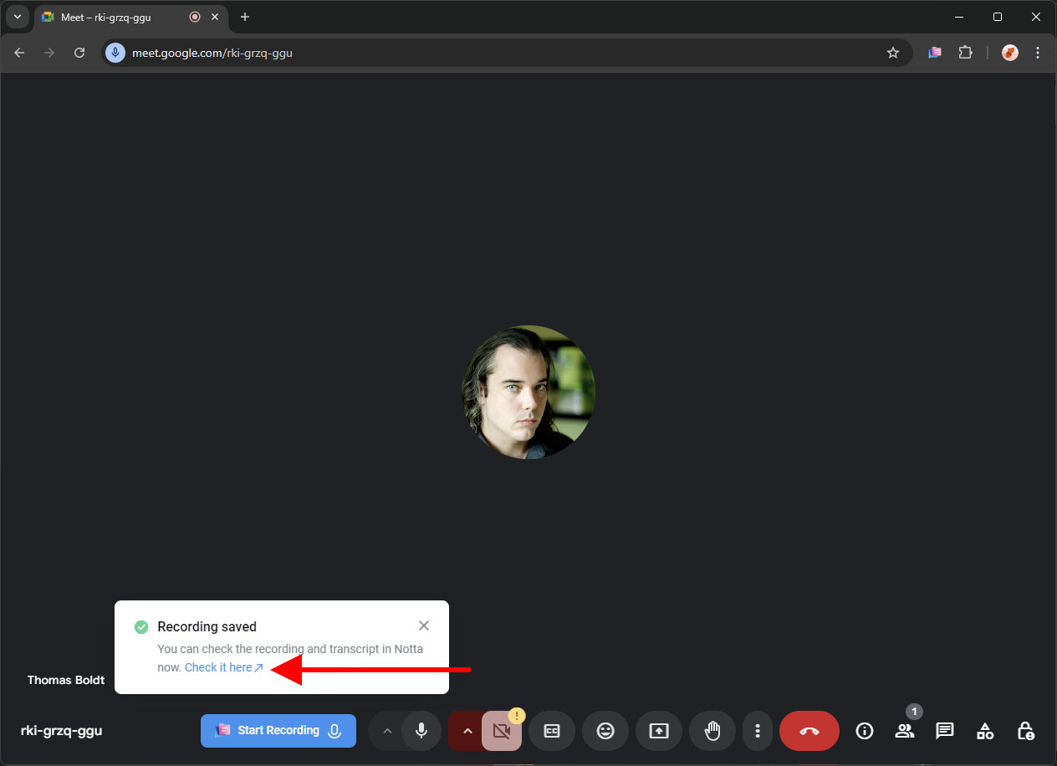Open a new browser tab

pos(245,17)
